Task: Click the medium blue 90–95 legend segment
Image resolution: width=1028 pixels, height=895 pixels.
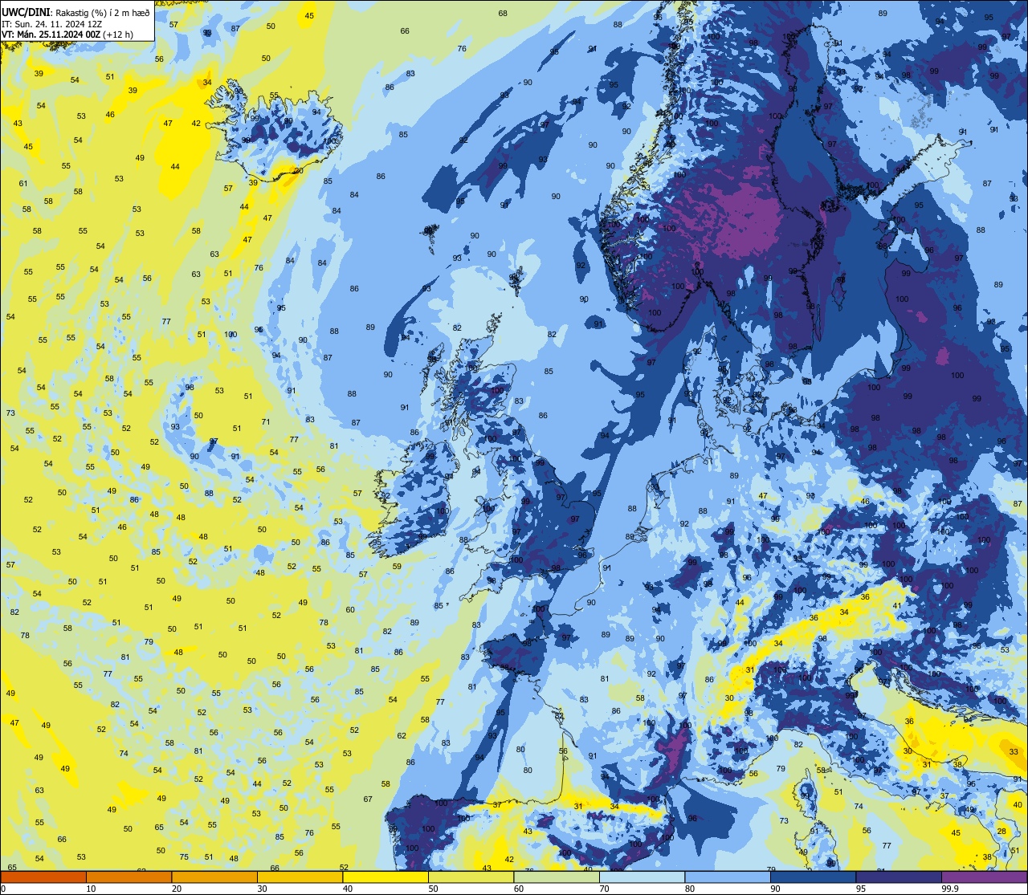Action: tap(813, 877)
